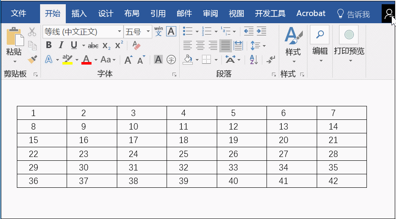Click the user account icon
Viewport: 396px width, 219px height.
click(388, 14)
